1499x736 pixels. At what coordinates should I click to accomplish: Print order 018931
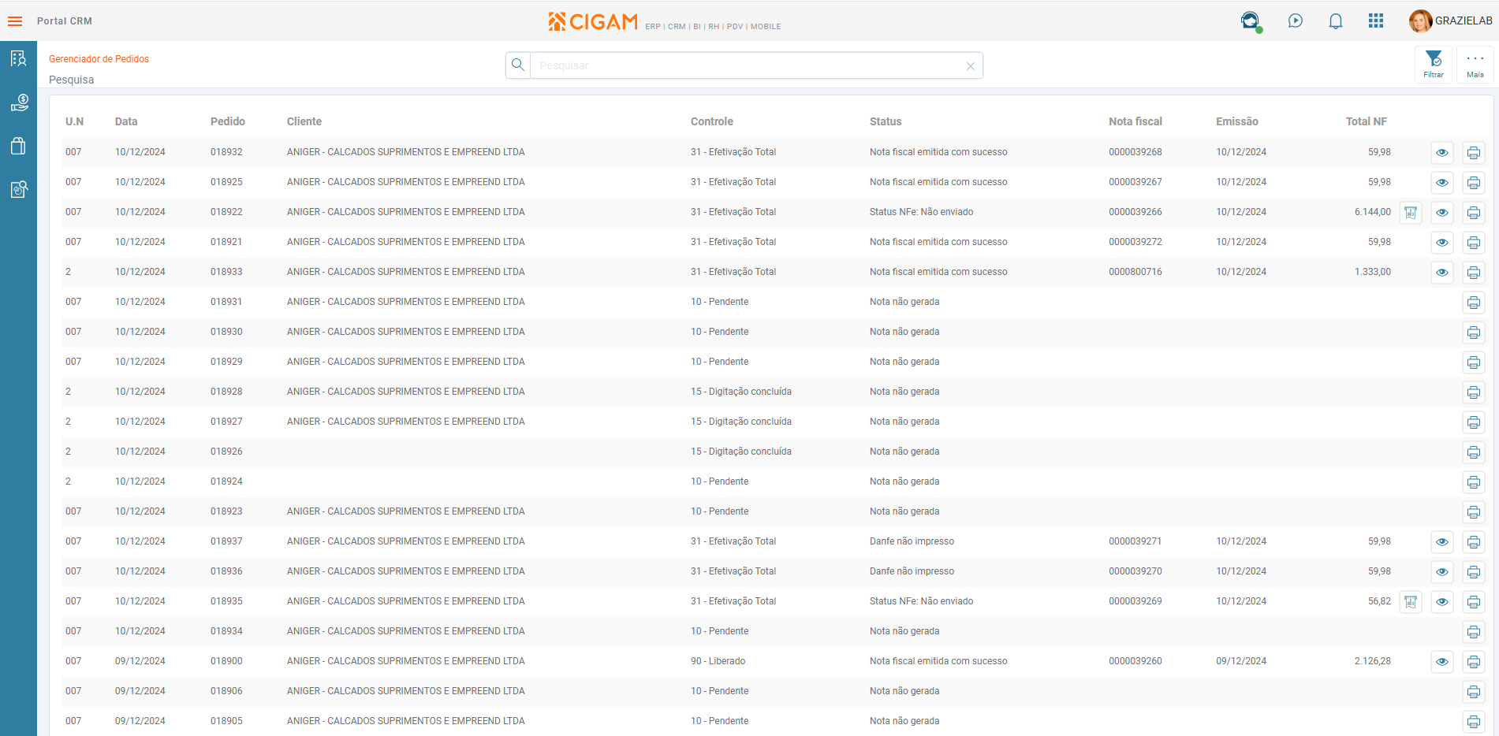click(x=1474, y=303)
